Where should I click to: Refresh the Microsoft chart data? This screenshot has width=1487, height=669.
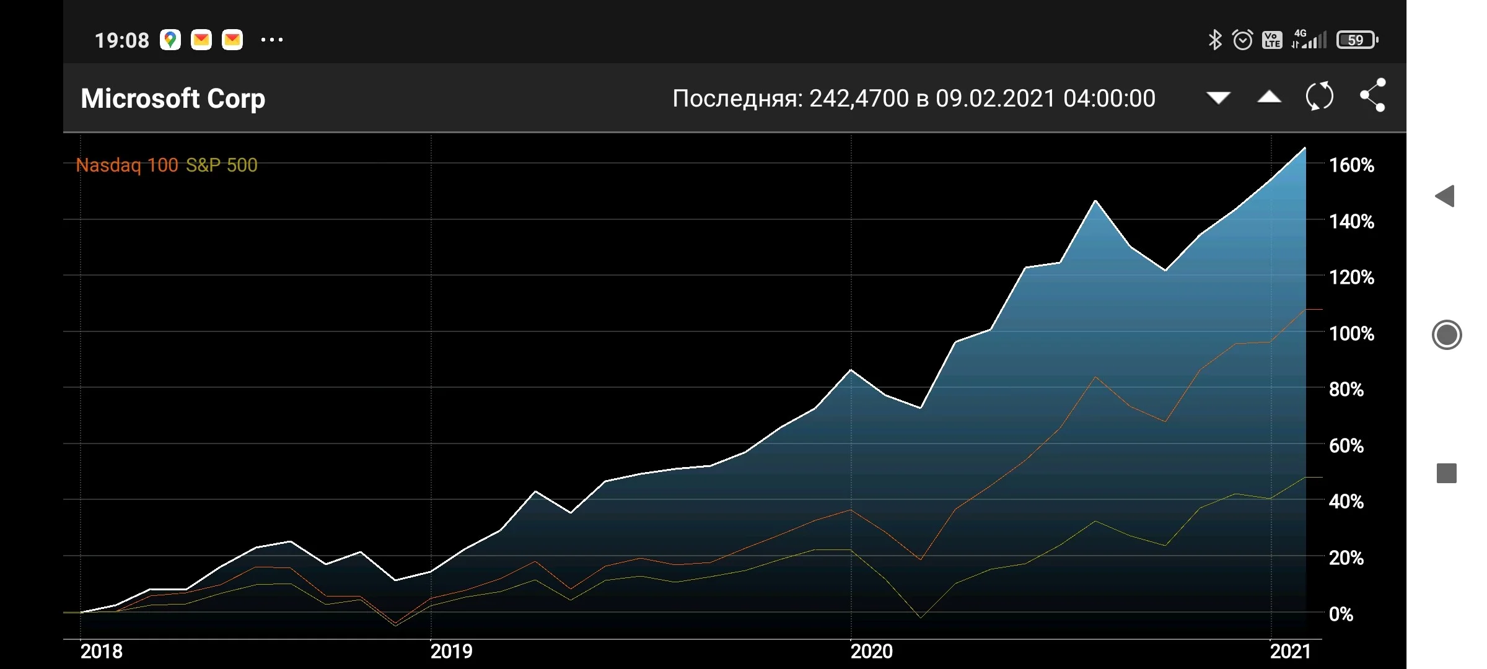(1320, 96)
